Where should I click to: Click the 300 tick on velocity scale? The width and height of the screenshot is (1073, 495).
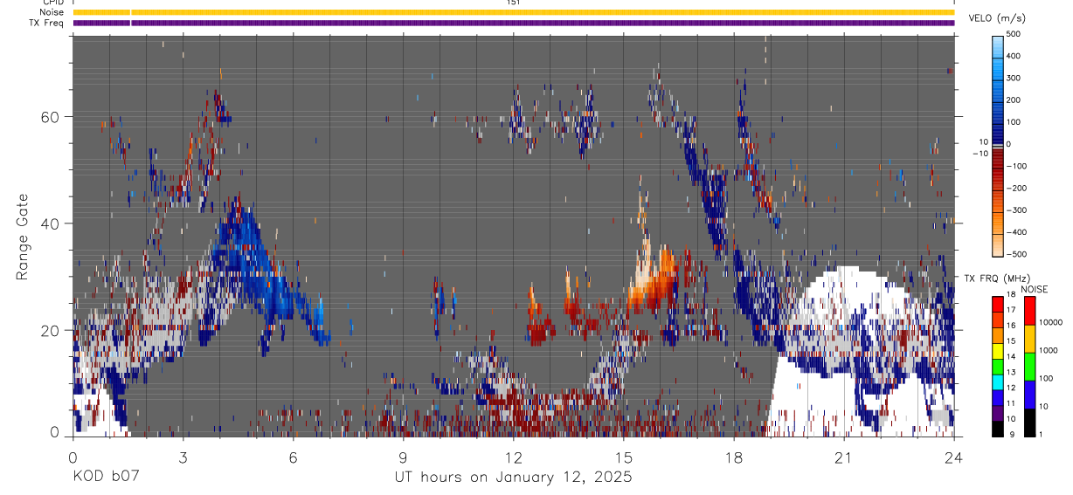coord(1015,78)
